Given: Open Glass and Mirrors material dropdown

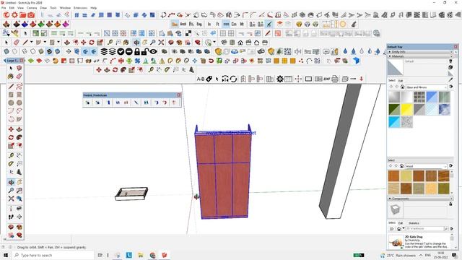Looking at the screenshot, I should pyautogui.click(x=427, y=87).
